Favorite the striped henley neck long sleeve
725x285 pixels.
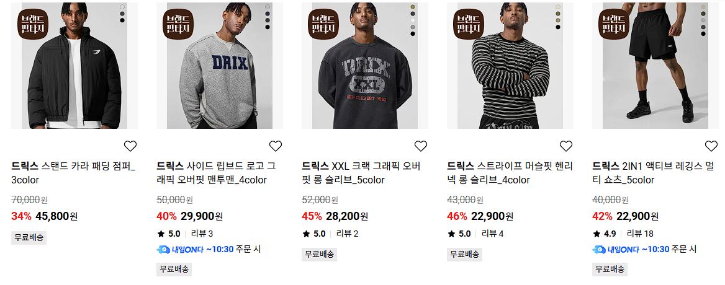pos(566,146)
